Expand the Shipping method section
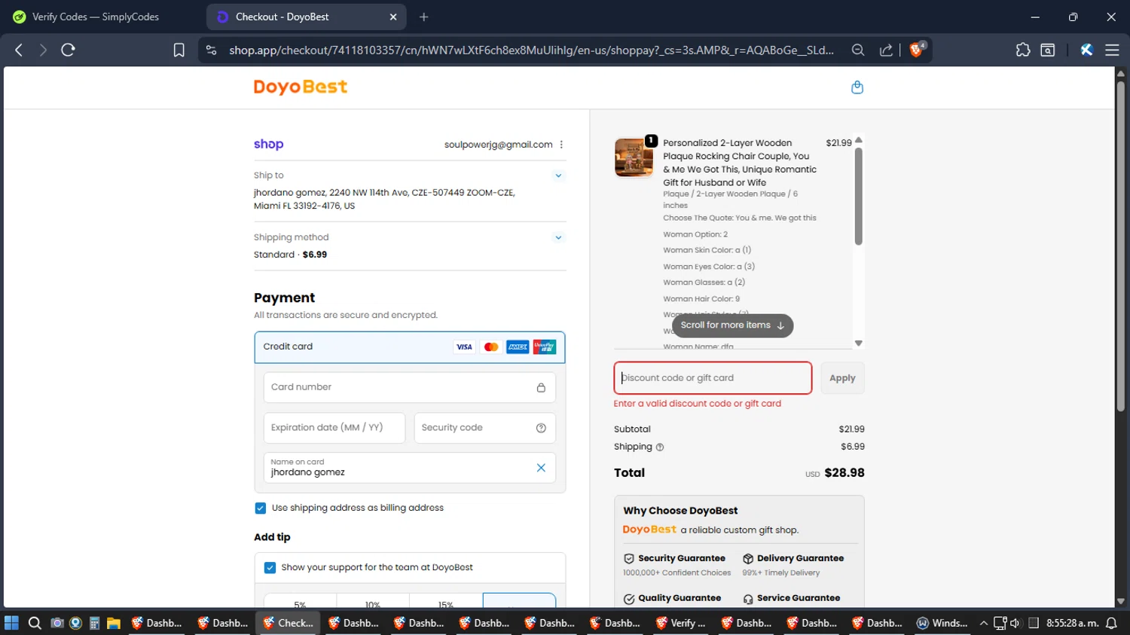This screenshot has width=1130, height=635. click(558, 237)
